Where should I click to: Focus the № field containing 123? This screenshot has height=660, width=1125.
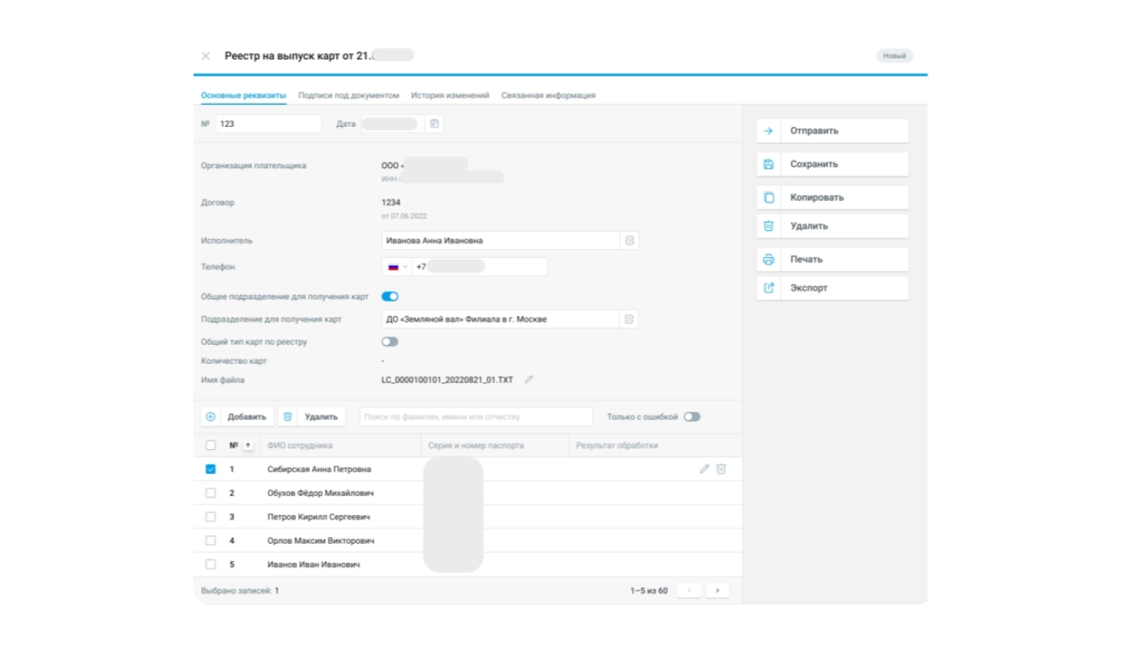point(268,124)
